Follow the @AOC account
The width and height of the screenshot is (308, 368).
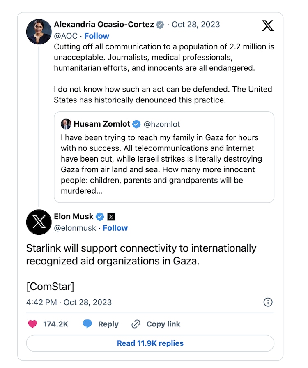click(97, 36)
